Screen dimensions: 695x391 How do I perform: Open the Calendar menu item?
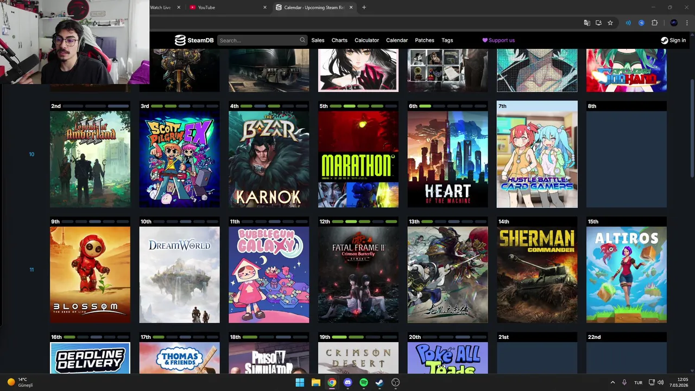397,40
